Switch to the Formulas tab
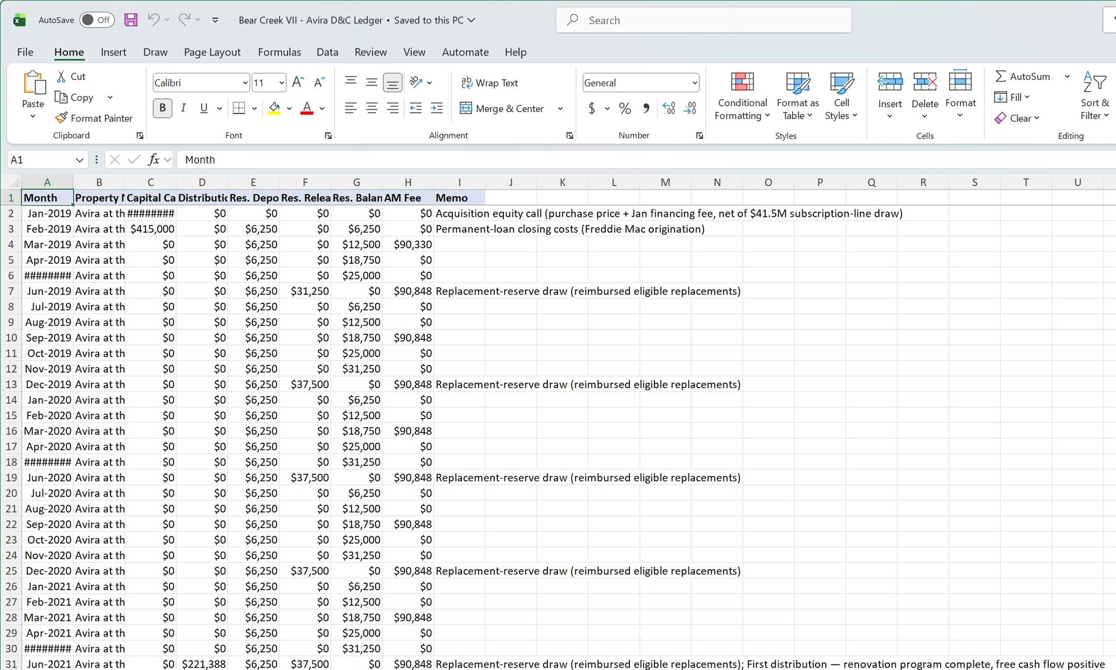Screen dimensions: 1116x670 tap(279, 52)
